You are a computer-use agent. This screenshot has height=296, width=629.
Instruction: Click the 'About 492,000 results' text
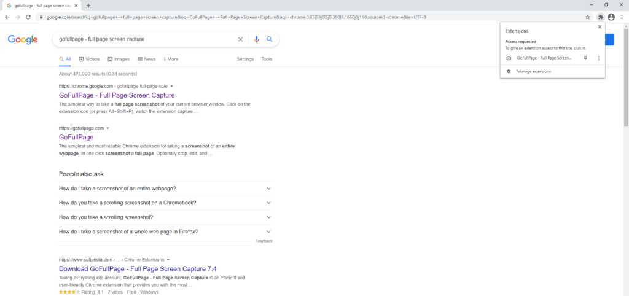[98, 74]
